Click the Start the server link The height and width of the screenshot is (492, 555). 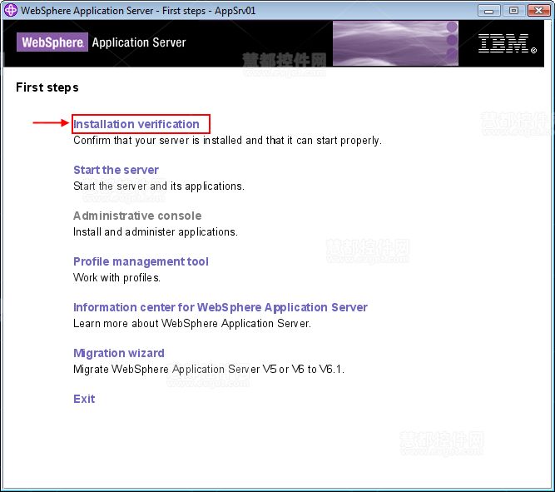point(116,170)
